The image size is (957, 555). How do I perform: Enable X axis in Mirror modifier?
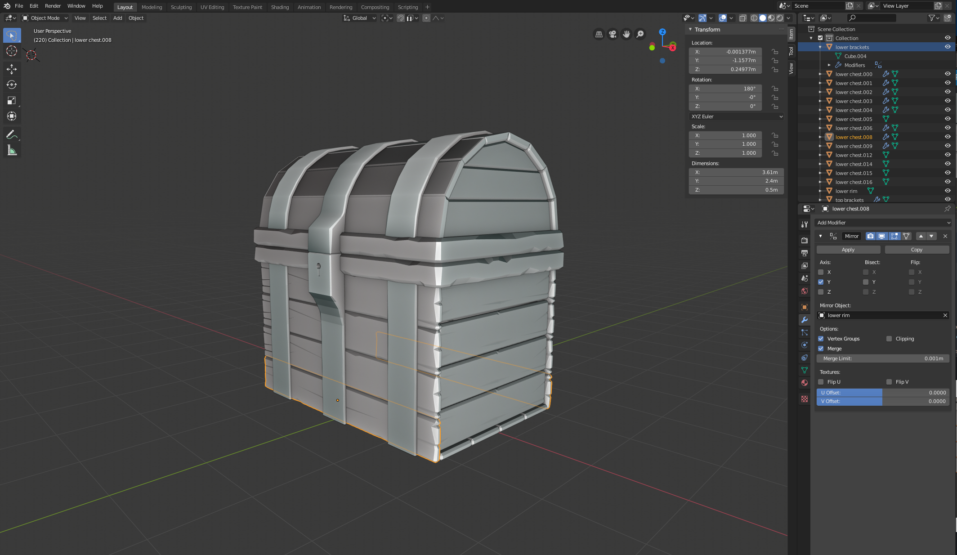coord(821,272)
